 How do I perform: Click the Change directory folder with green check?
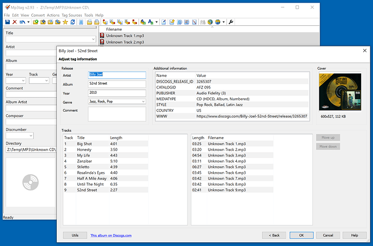(36, 22)
